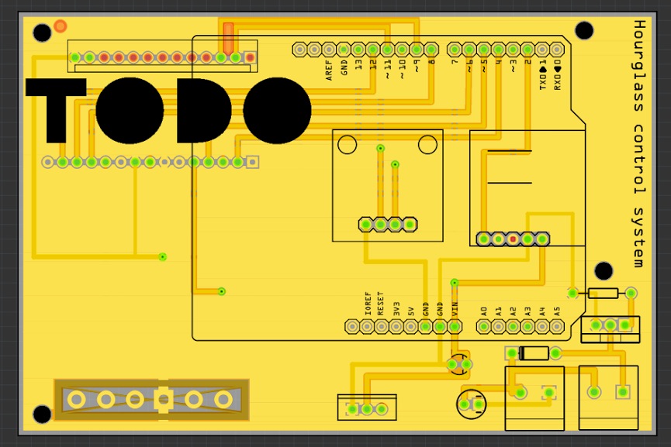Click the pad above the RX0 label
The width and height of the screenshot is (671, 447).
556,50
